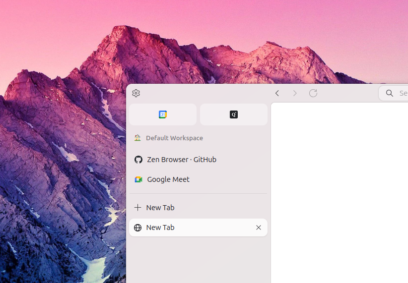Click the Default Workspace house icon
Image resolution: width=408 pixels, height=283 pixels.
pyautogui.click(x=137, y=138)
